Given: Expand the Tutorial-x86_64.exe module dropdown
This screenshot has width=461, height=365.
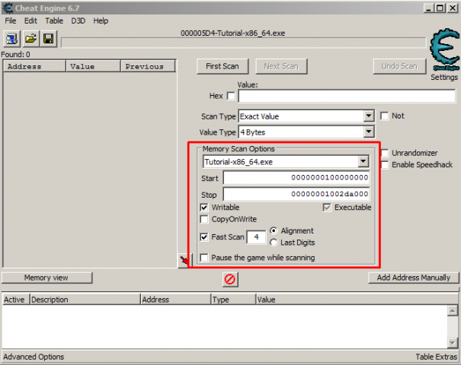Looking at the screenshot, I should [363, 162].
